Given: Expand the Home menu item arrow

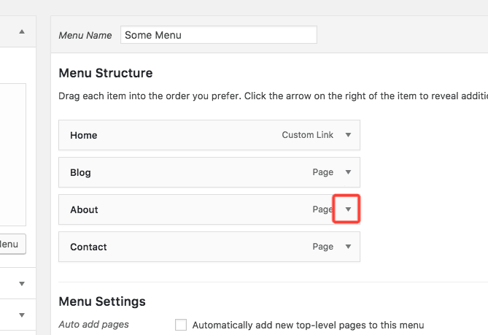Looking at the screenshot, I should click(348, 135).
